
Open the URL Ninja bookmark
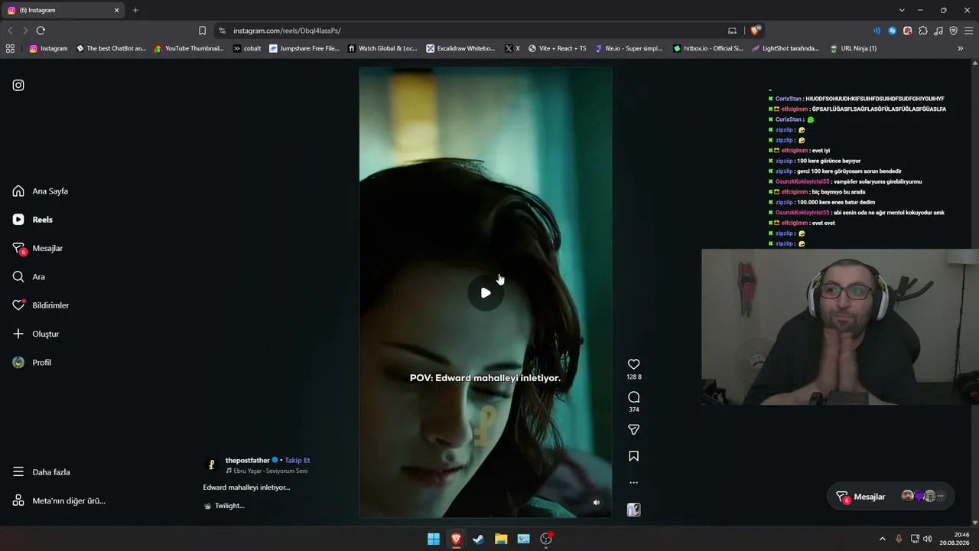pos(853,48)
